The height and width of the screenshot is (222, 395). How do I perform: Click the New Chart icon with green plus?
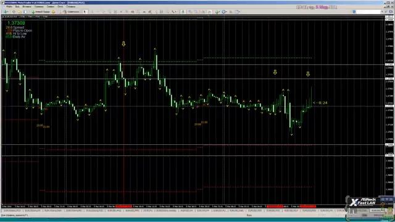[6, 12]
